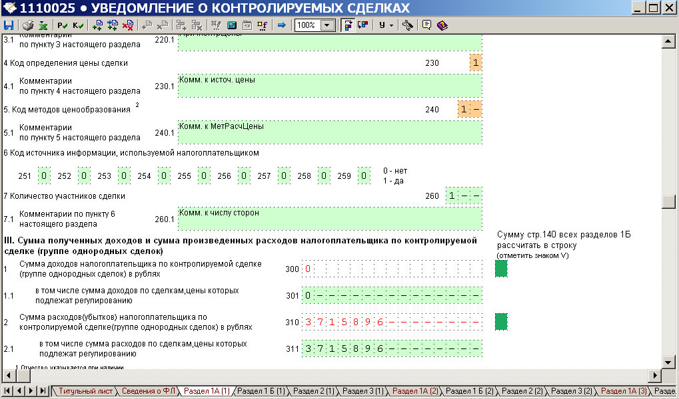
Task: Click the field 256 value
Action: (x=244, y=176)
